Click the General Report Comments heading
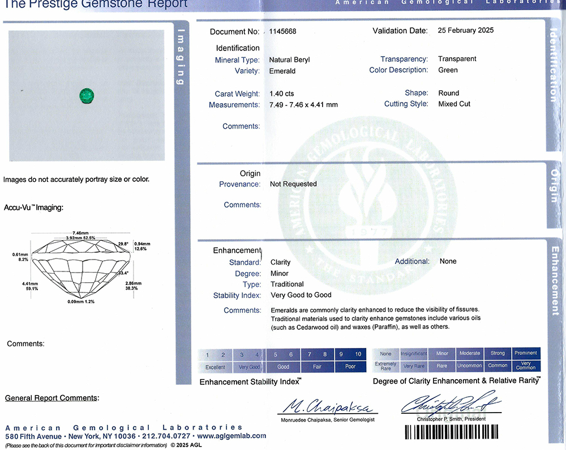This screenshot has height=450, width=566. pos(52,398)
